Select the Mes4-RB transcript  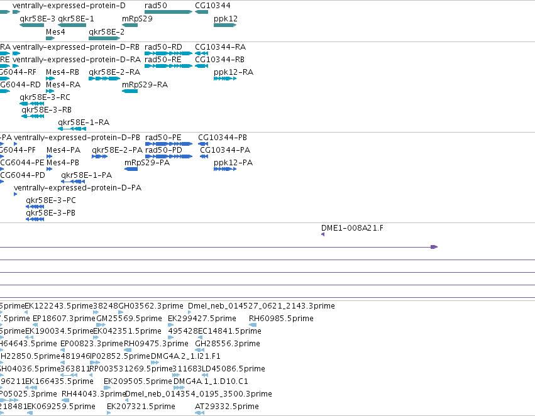click(x=50, y=79)
